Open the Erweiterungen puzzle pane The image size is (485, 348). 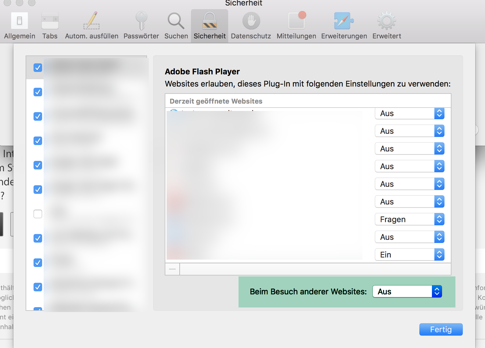tap(344, 26)
